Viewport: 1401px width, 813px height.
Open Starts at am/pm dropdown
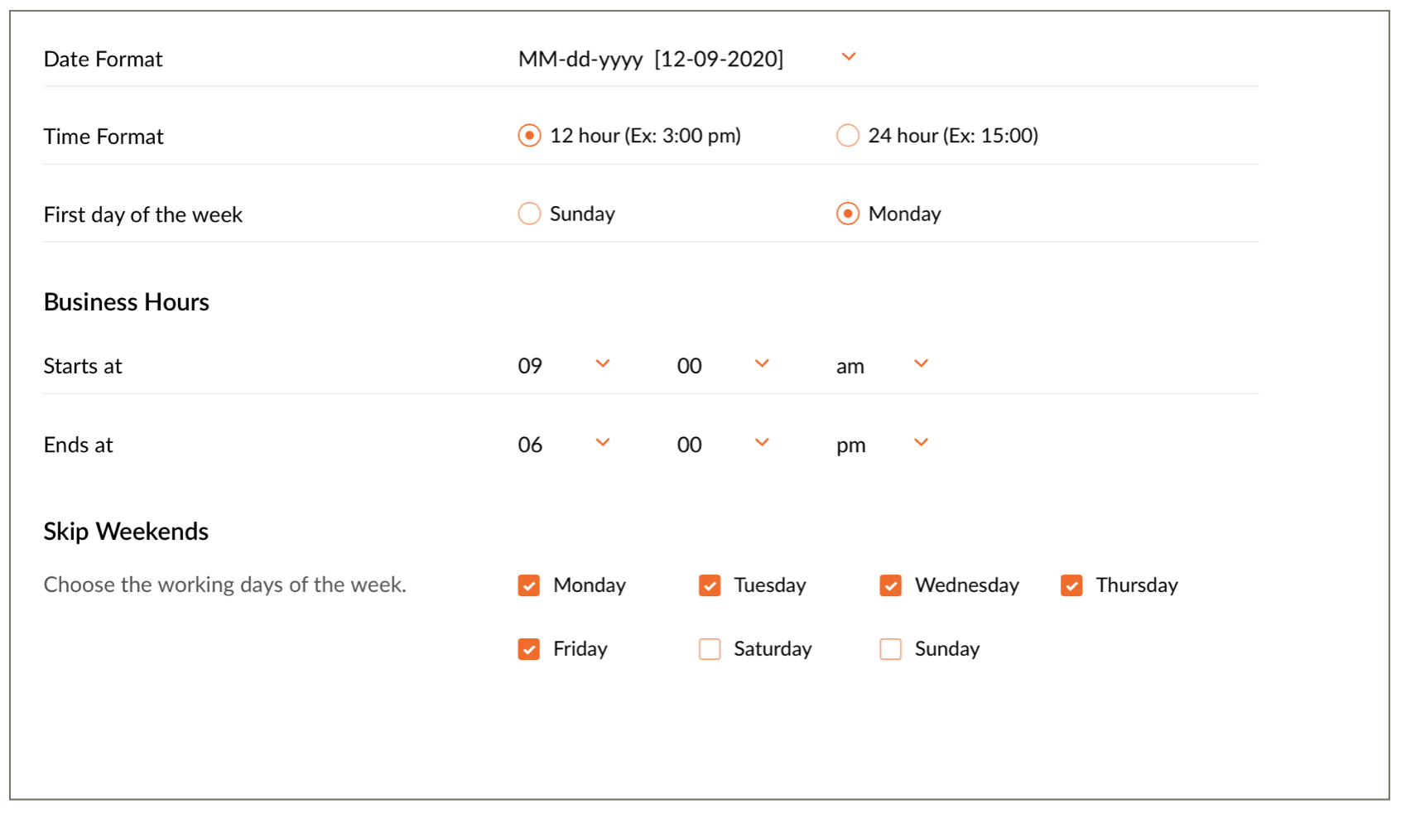[921, 364]
